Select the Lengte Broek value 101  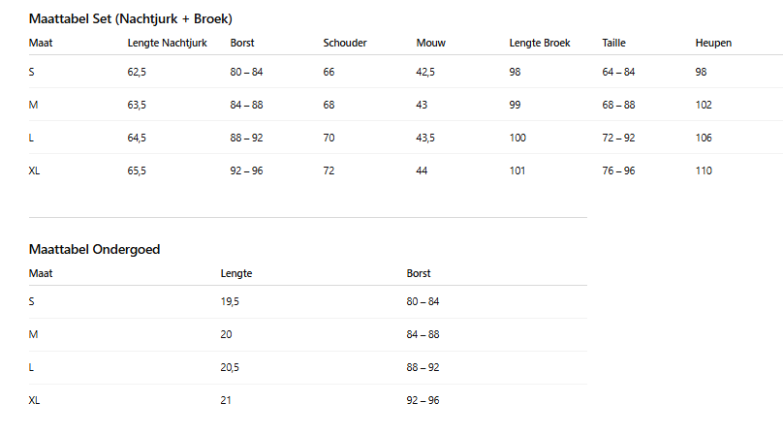tap(517, 170)
